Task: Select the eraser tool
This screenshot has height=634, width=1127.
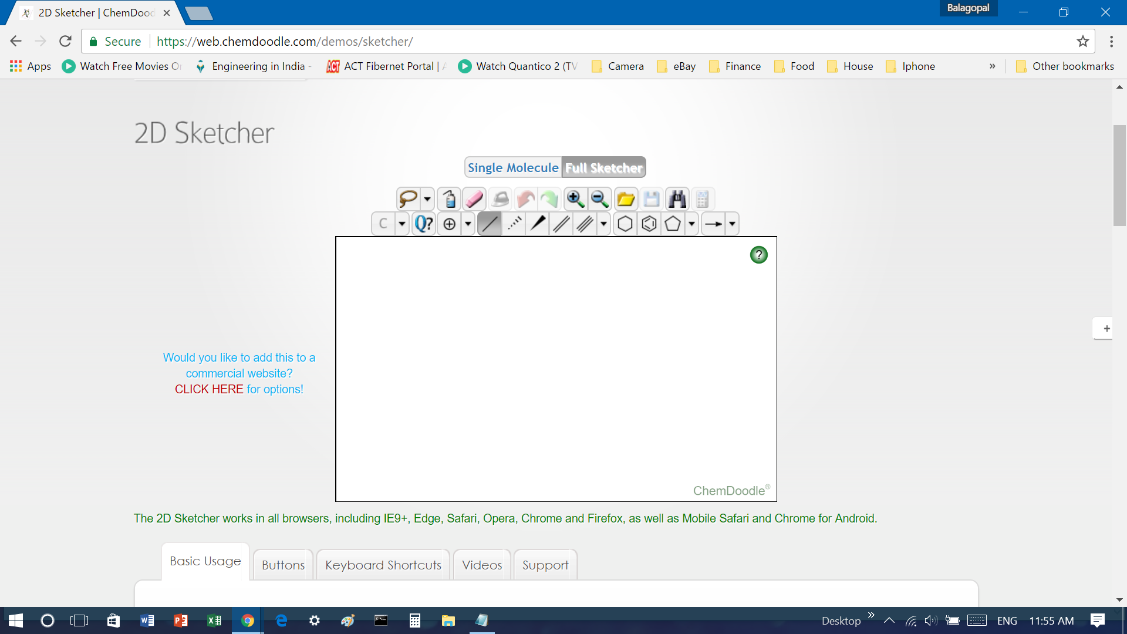Action: click(474, 198)
